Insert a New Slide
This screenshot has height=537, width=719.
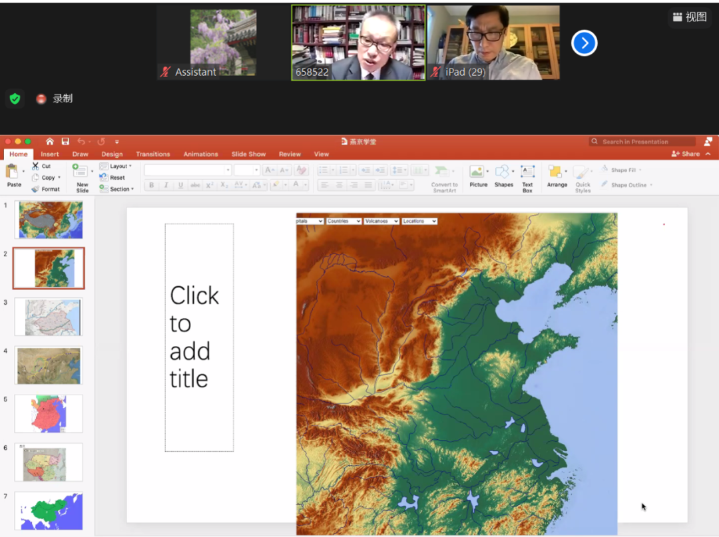[x=81, y=173]
